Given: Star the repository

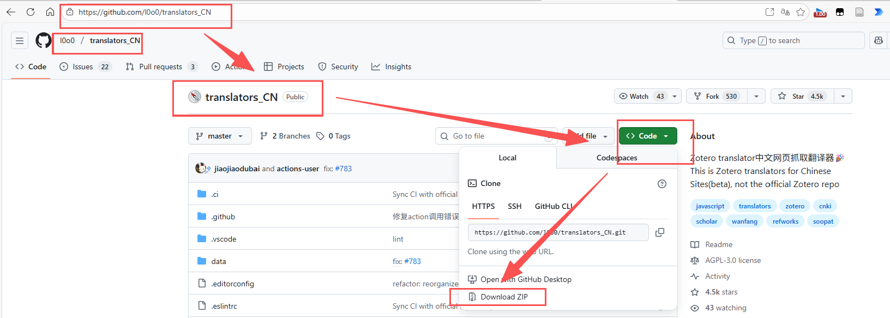Looking at the screenshot, I should click(x=802, y=96).
